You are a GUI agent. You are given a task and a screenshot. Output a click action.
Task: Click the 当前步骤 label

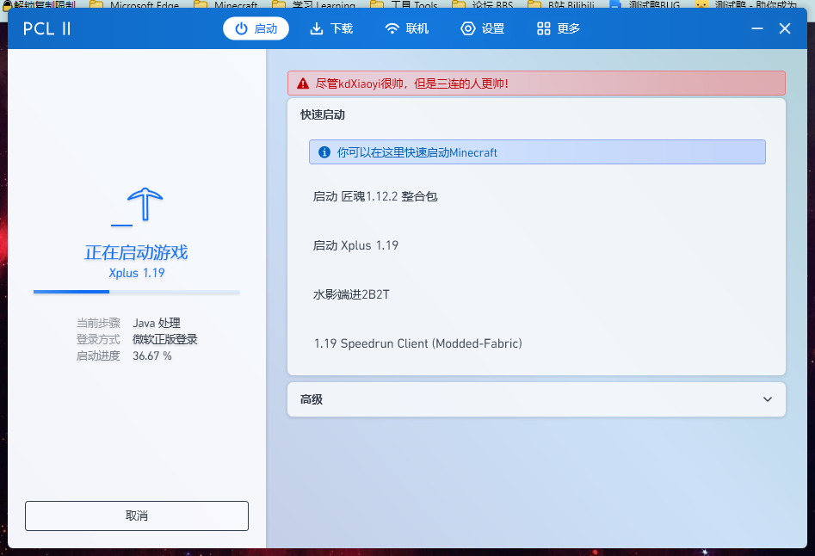tap(98, 324)
